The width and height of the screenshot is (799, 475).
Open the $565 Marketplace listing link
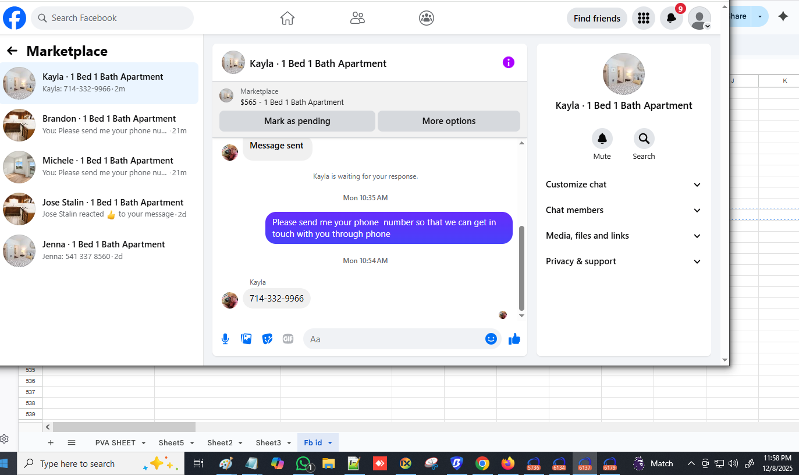[x=292, y=102]
